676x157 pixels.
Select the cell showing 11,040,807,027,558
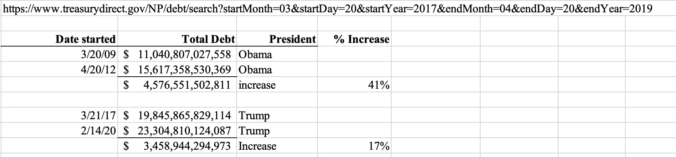[184, 55]
